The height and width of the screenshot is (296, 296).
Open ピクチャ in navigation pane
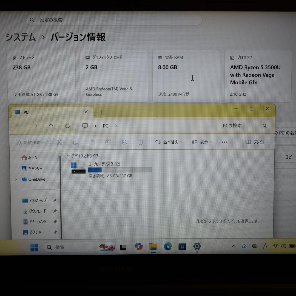[32, 232]
